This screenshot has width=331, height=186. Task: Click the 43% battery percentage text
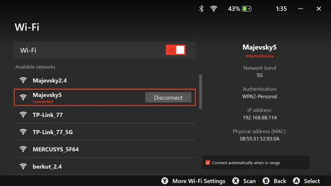click(234, 9)
